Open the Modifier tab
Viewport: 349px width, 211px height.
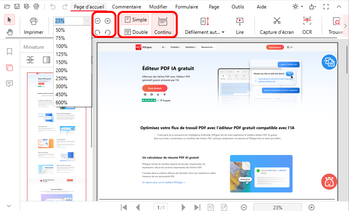[158, 7]
